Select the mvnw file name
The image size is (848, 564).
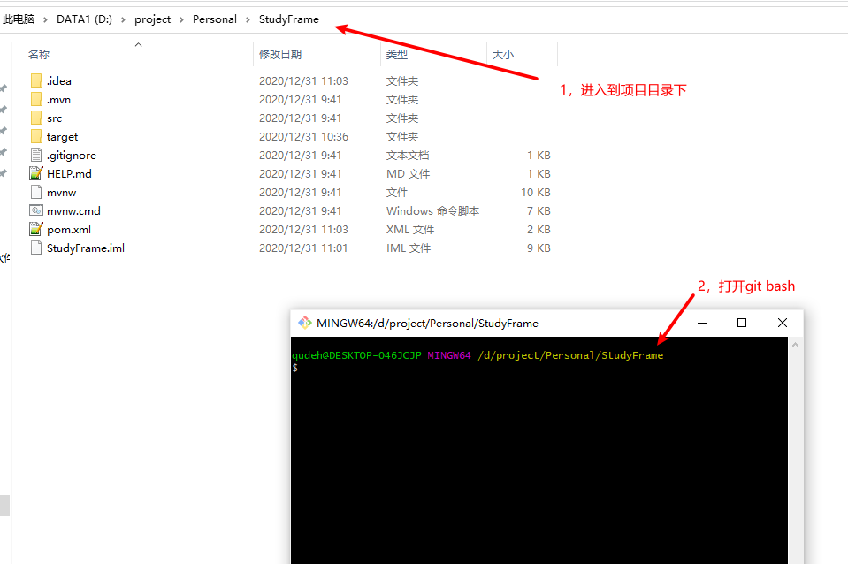(62, 193)
